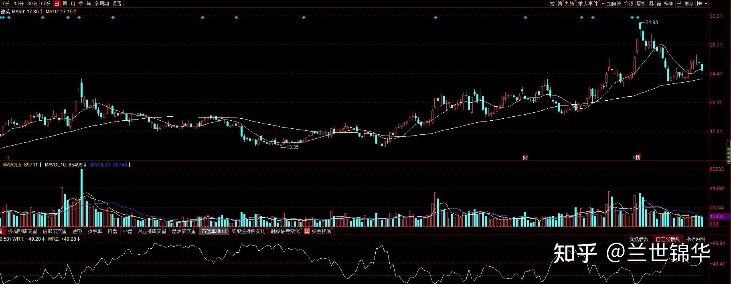Click the 简 toolbar button

[x=560, y=4]
